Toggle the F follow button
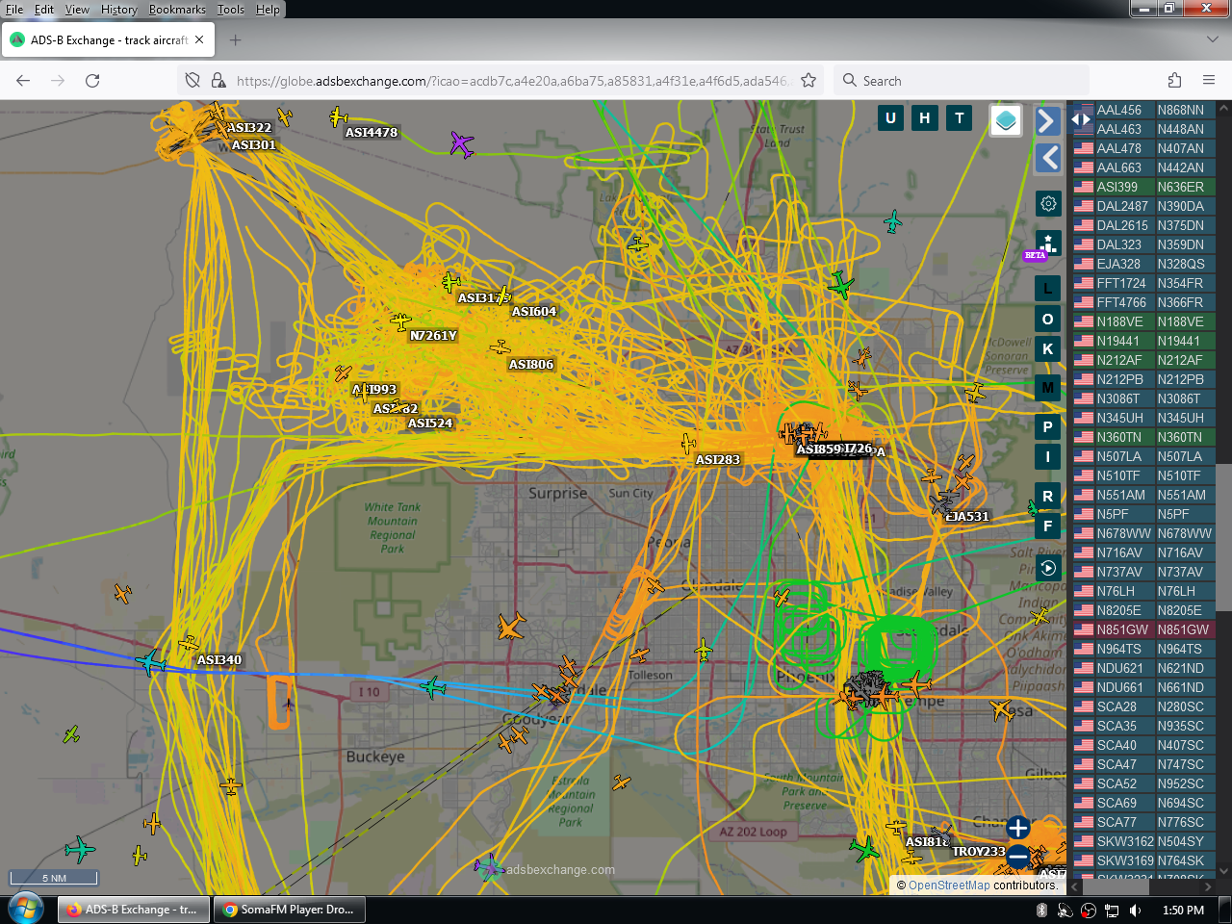 tap(1048, 526)
